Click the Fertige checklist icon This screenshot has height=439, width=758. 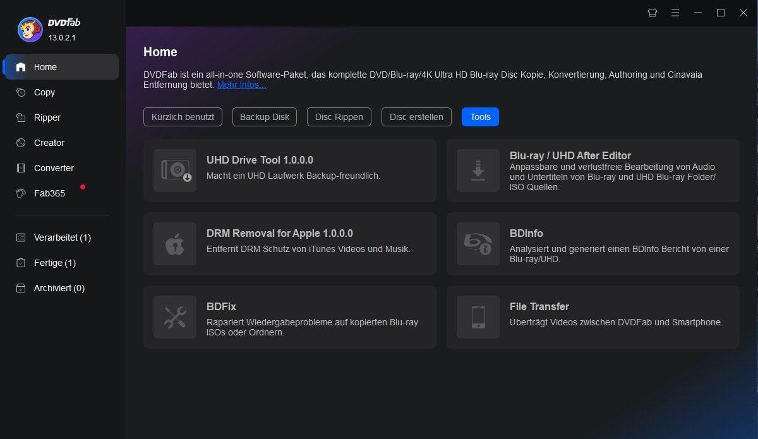pyautogui.click(x=21, y=263)
